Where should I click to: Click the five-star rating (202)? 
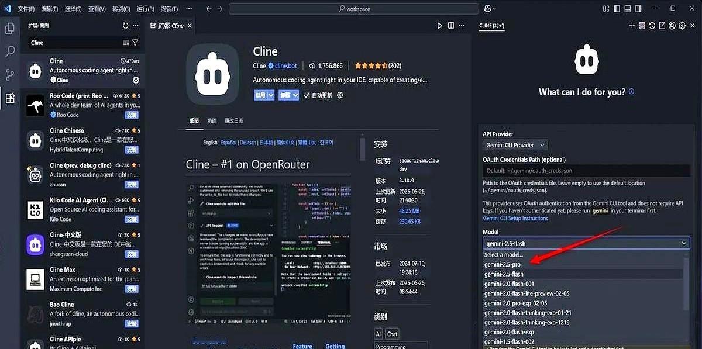(377, 66)
